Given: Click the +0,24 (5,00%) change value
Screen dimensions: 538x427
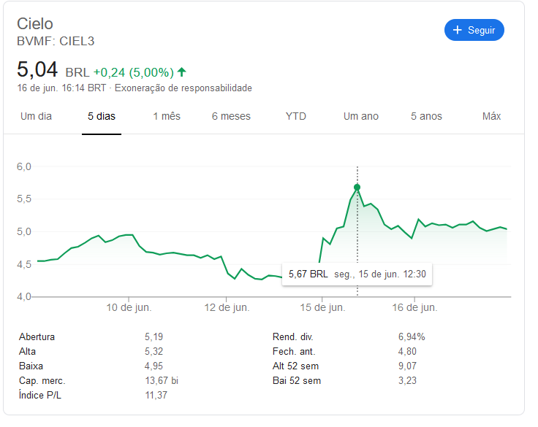Looking at the screenshot, I should click(x=134, y=72).
